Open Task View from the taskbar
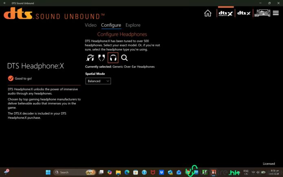 tap(101, 172)
